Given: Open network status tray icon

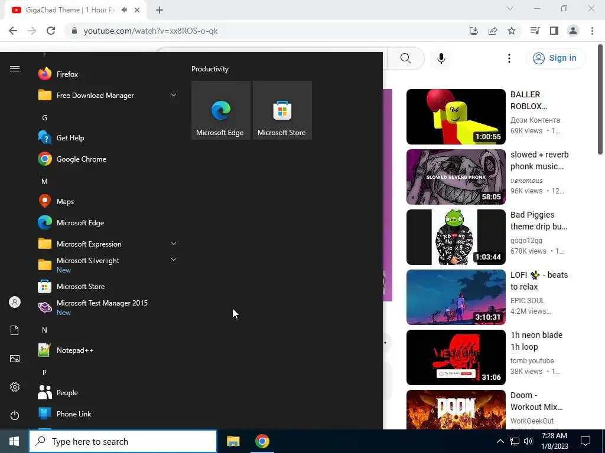Looking at the screenshot, I should pos(515,441).
